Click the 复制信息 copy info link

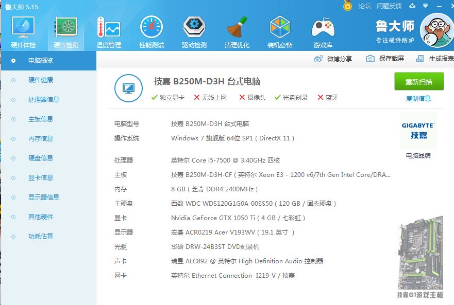pos(418,99)
